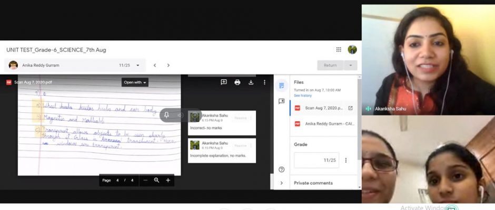Open the 'Open with' dropdown
The image size is (495, 210).
pyautogui.click(x=135, y=82)
